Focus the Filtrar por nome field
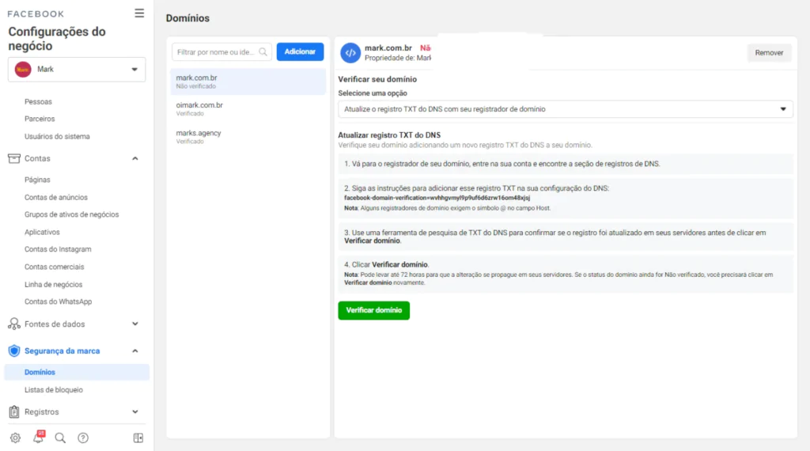This screenshot has height=451, width=810. 221,51
